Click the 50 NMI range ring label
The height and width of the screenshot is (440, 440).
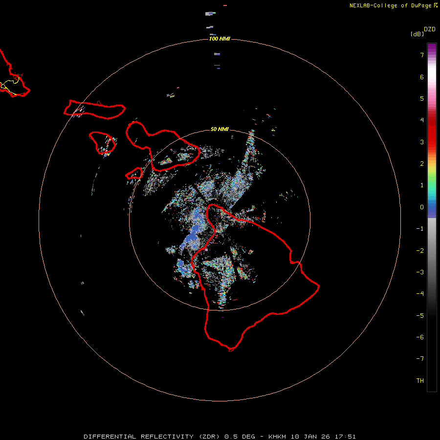[x=220, y=129]
